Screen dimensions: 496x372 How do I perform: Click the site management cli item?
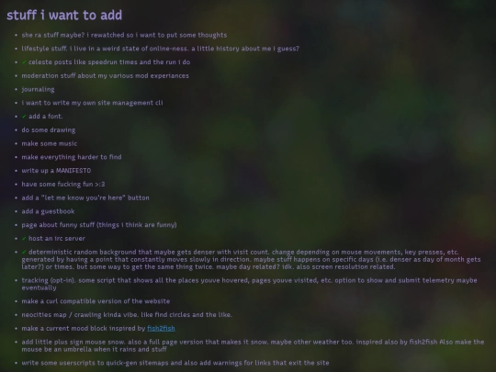92,103
